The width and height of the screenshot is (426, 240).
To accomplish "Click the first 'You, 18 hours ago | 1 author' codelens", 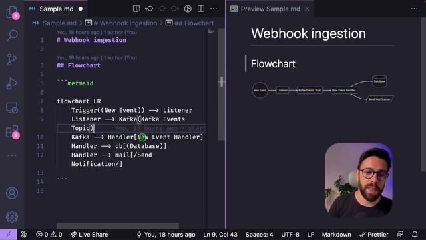I will [97, 32].
